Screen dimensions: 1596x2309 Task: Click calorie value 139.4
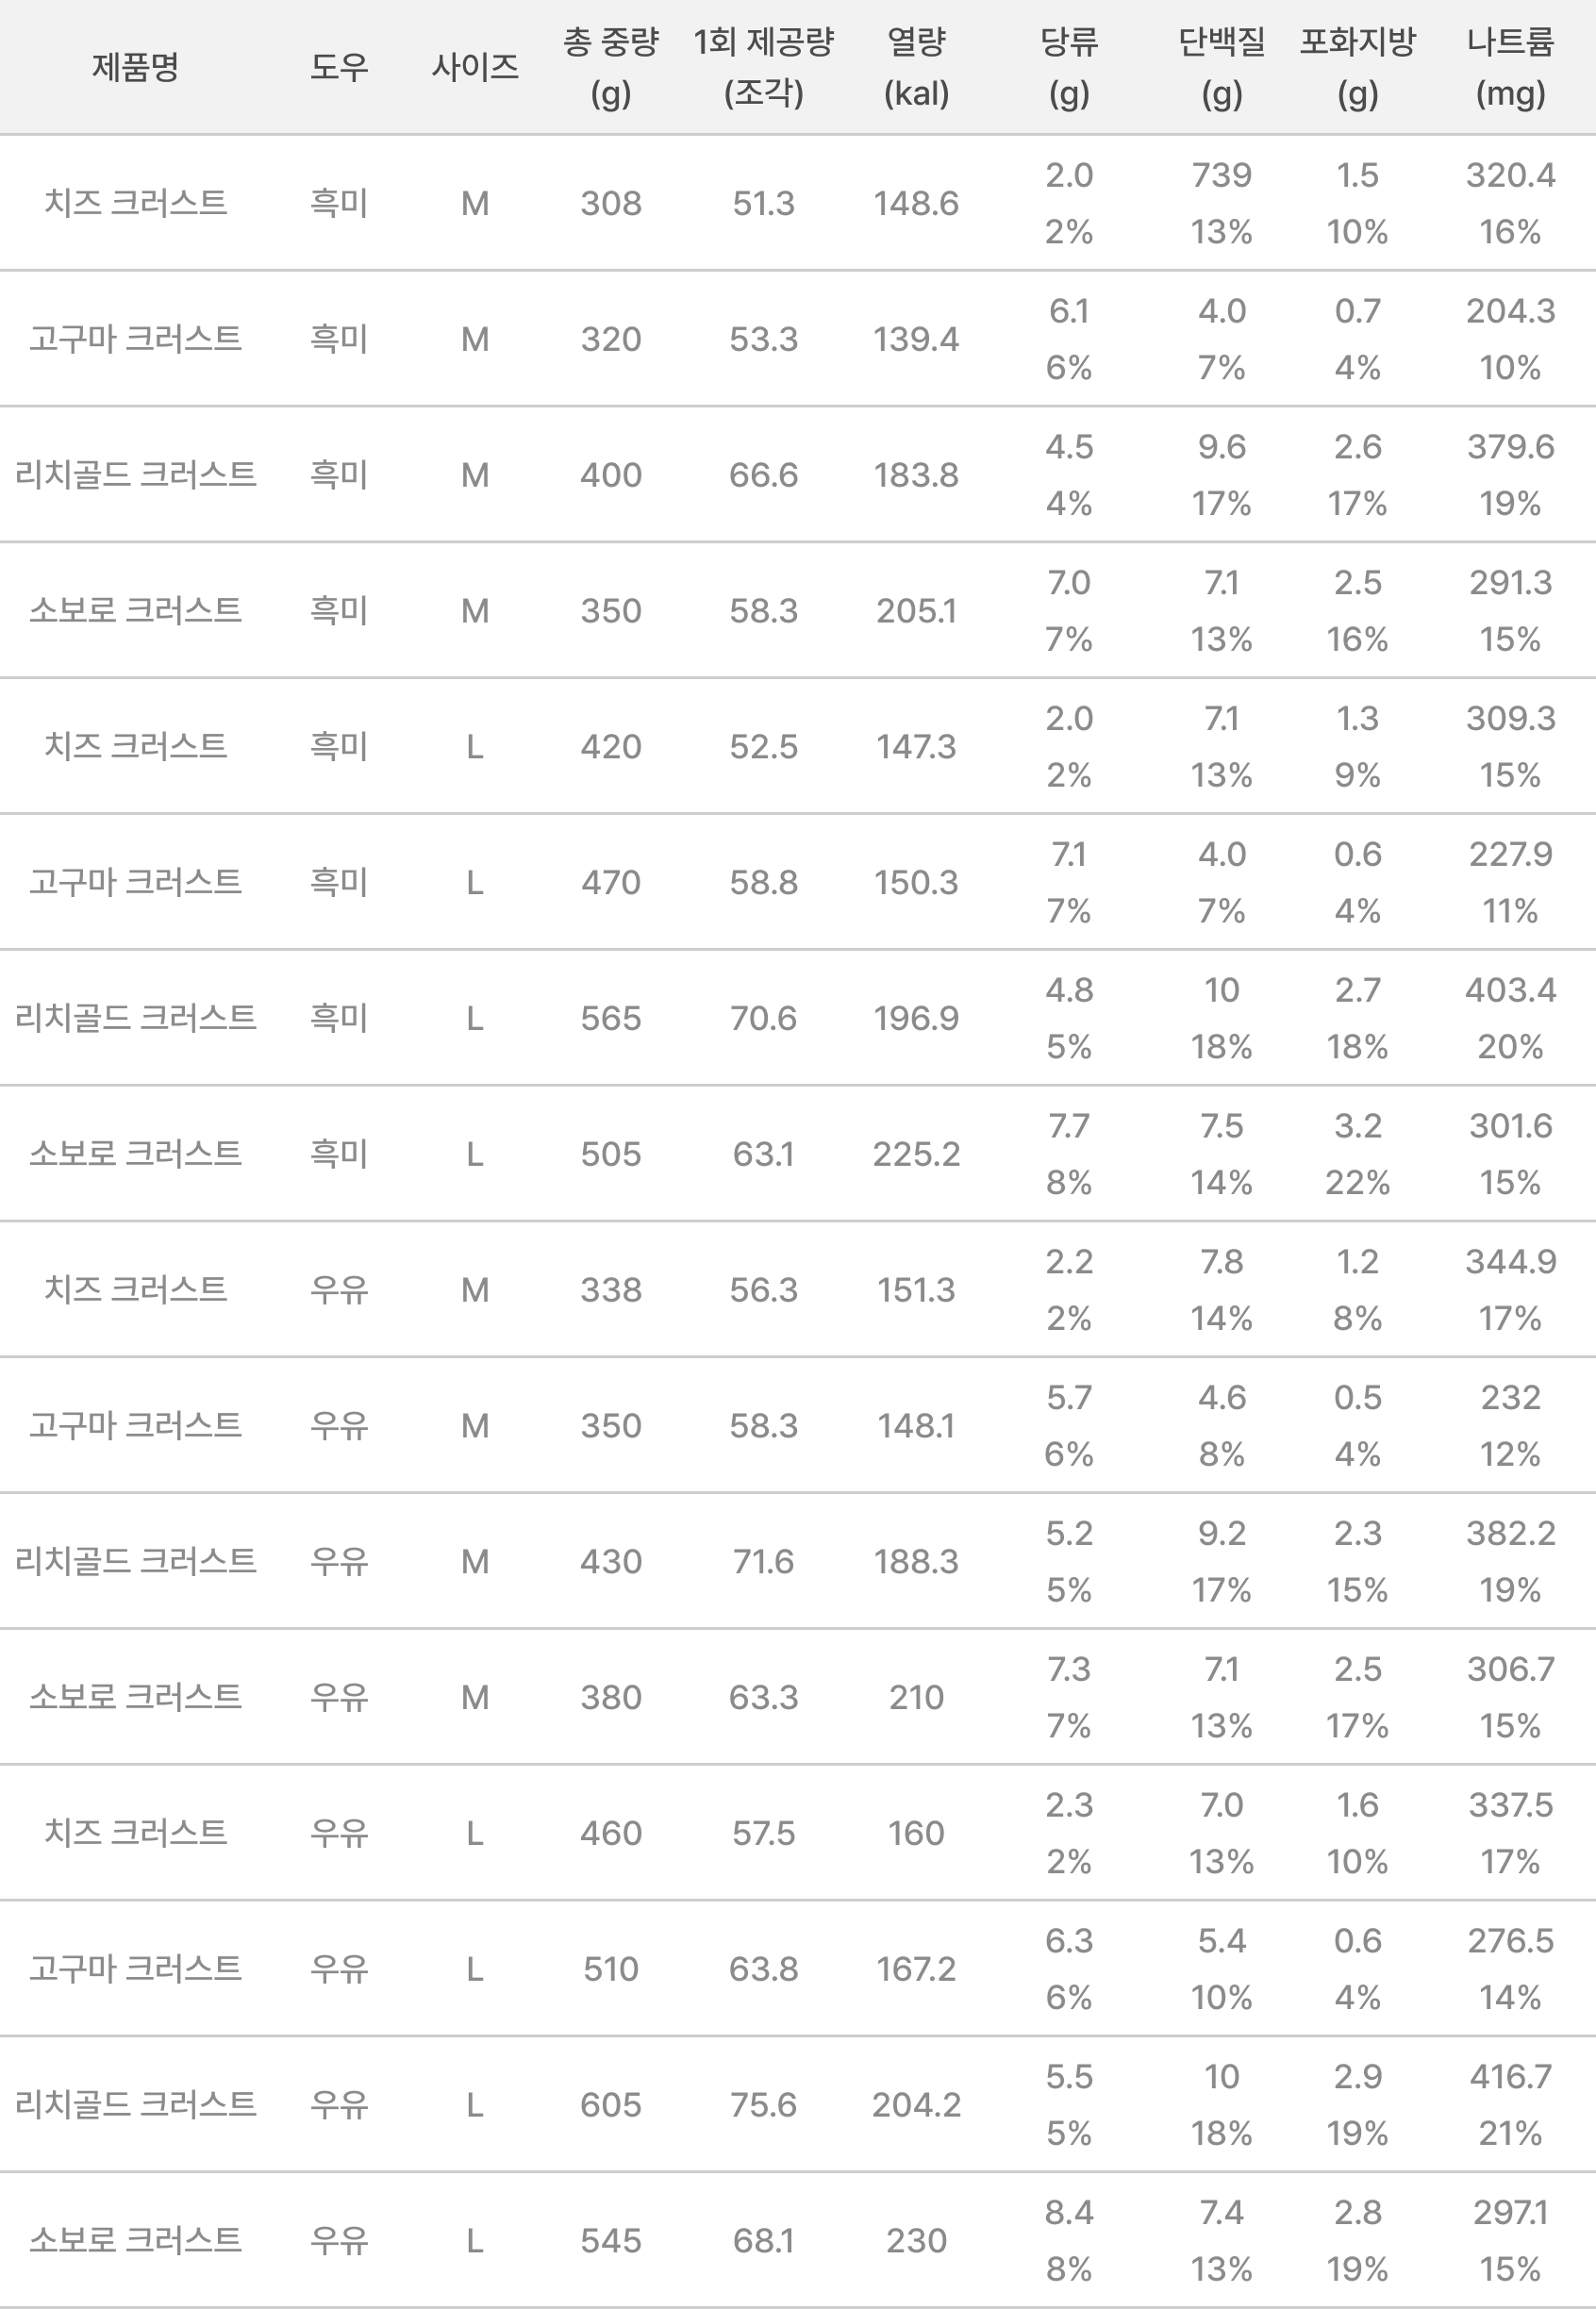point(916,339)
